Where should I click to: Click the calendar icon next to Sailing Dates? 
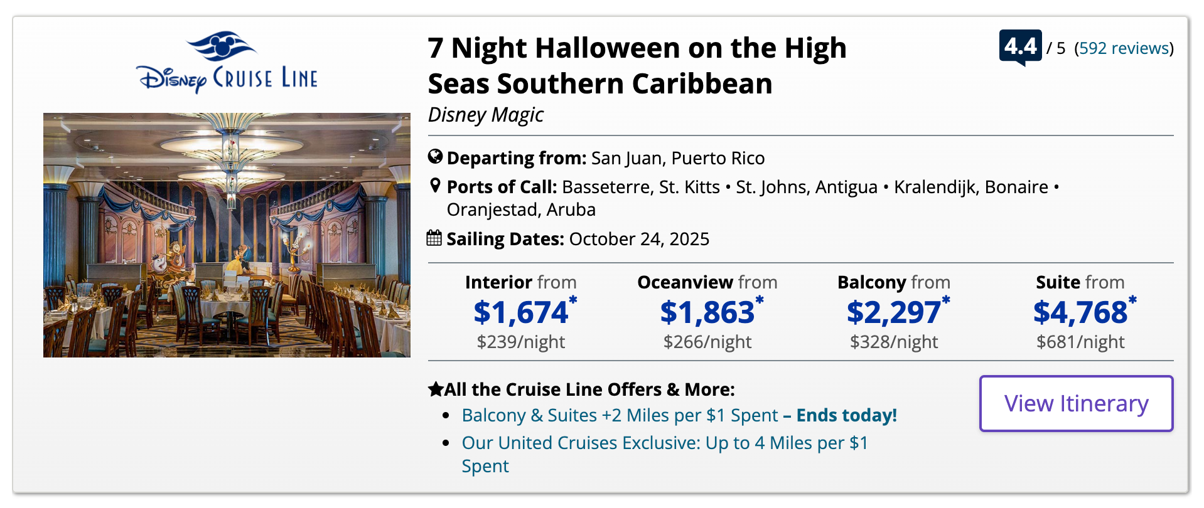coord(434,238)
